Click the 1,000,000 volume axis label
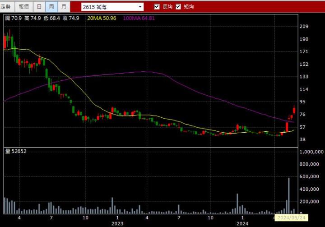Viewport: 325px width, 227px height. 312,153
